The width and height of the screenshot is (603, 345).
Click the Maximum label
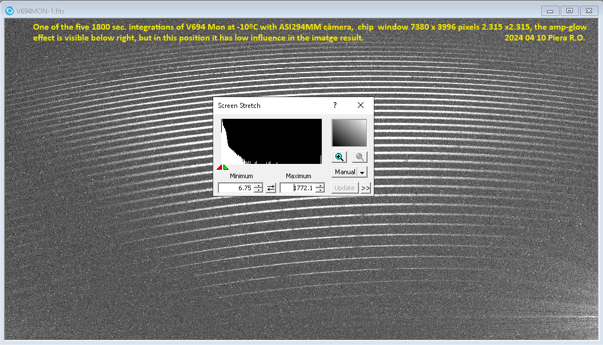click(x=298, y=176)
